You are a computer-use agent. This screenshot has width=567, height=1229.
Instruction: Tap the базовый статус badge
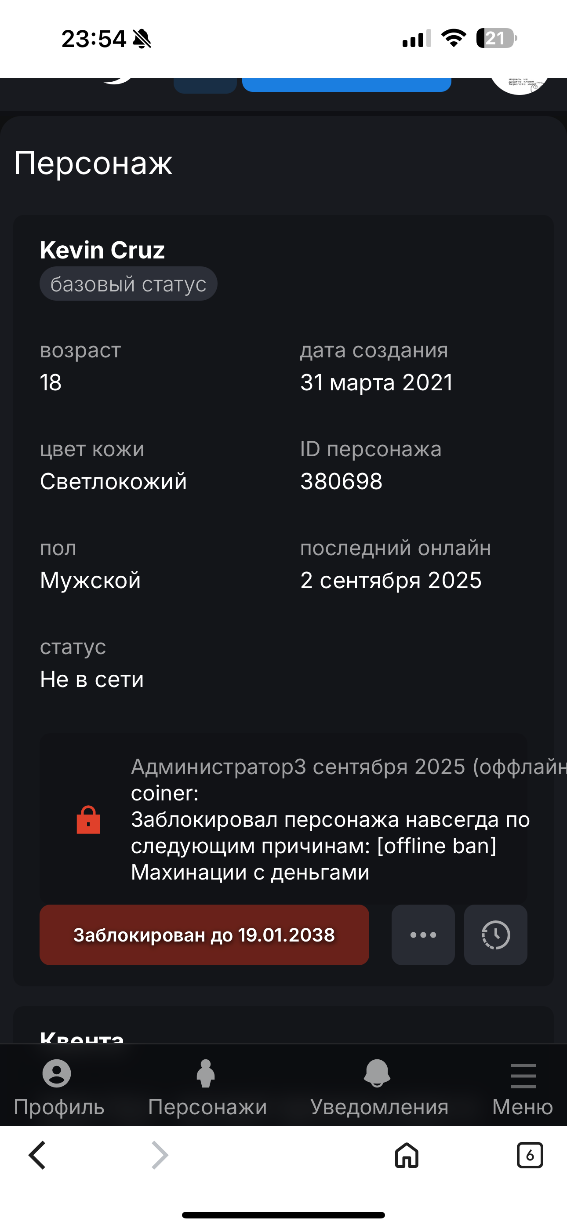tap(128, 284)
